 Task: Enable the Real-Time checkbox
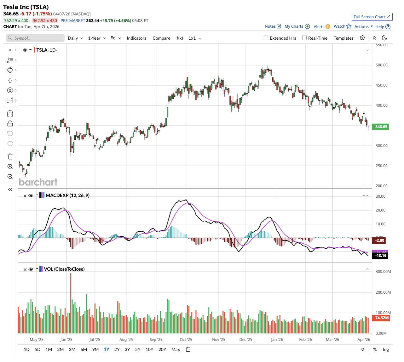(x=304, y=38)
